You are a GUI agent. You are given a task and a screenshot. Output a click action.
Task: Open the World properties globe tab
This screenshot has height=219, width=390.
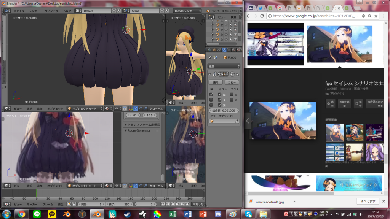pos(209,50)
